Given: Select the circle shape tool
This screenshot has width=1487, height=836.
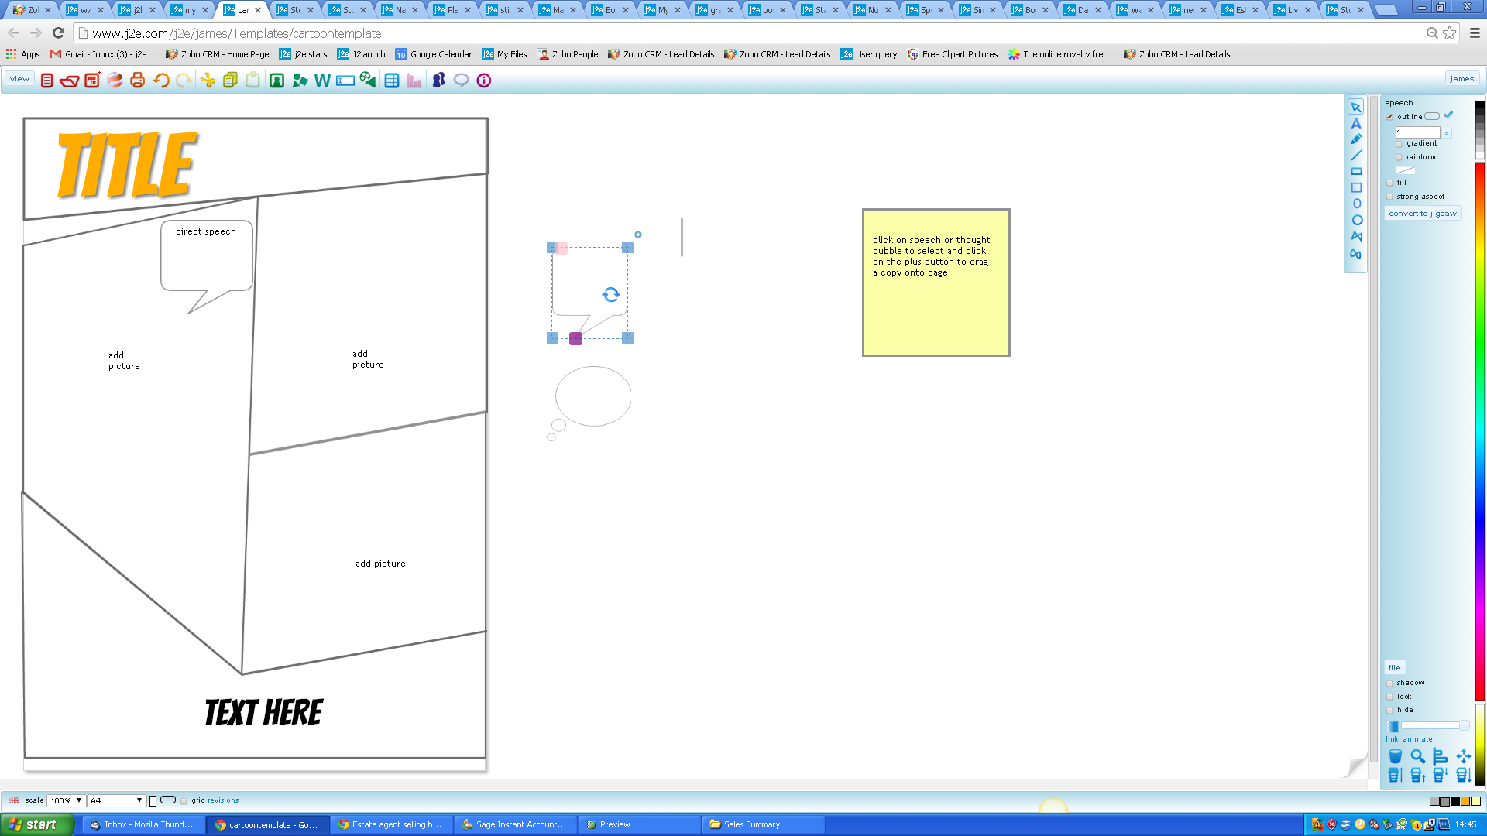Looking at the screenshot, I should (1357, 221).
